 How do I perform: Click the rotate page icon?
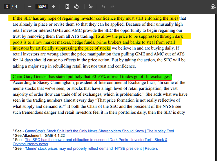pos(76,7)
